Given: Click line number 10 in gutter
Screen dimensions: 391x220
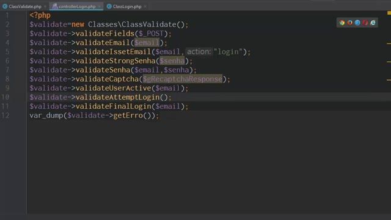Looking at the screenshot, I should coord(5,97).
